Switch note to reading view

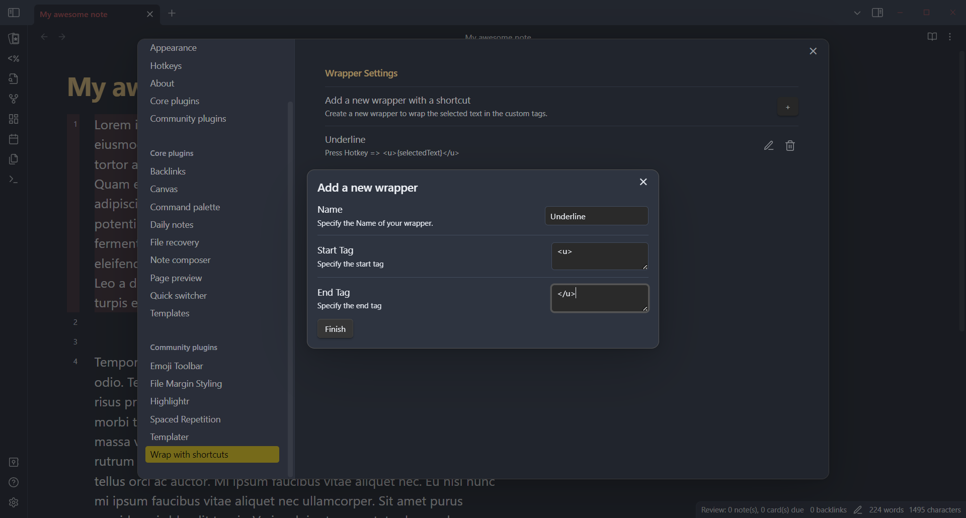[x=932, y=37]
